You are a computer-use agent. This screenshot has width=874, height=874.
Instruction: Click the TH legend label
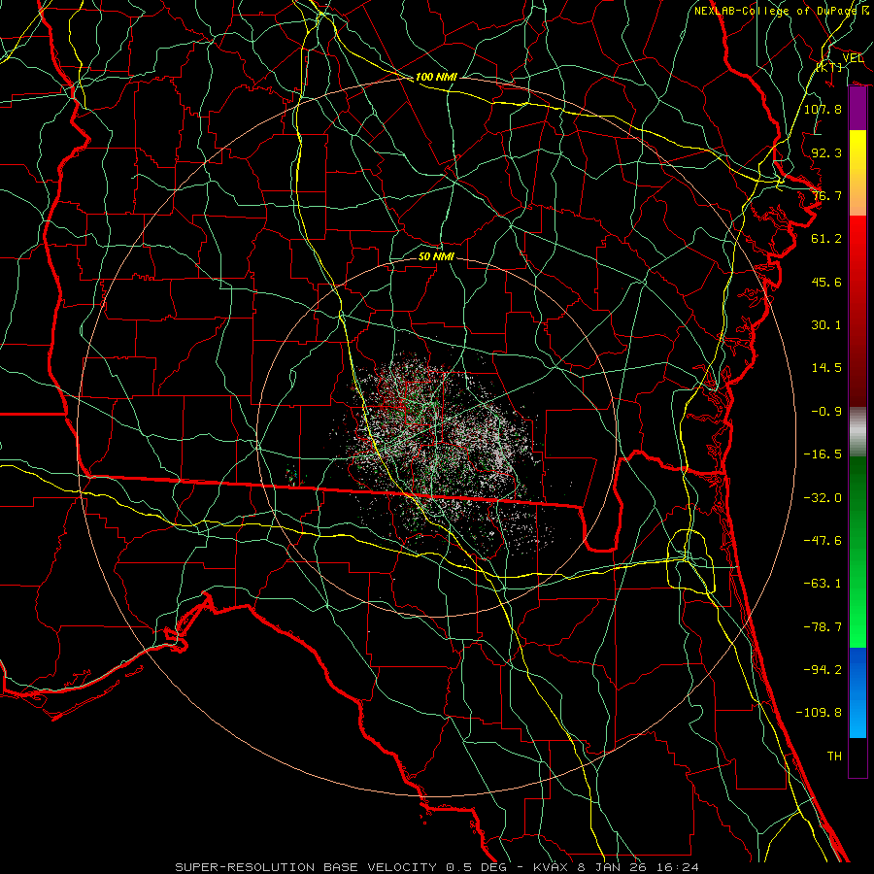coord(834,756)
